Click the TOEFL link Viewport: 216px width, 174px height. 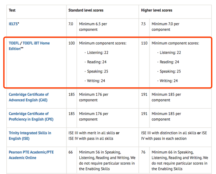[14, 43]
